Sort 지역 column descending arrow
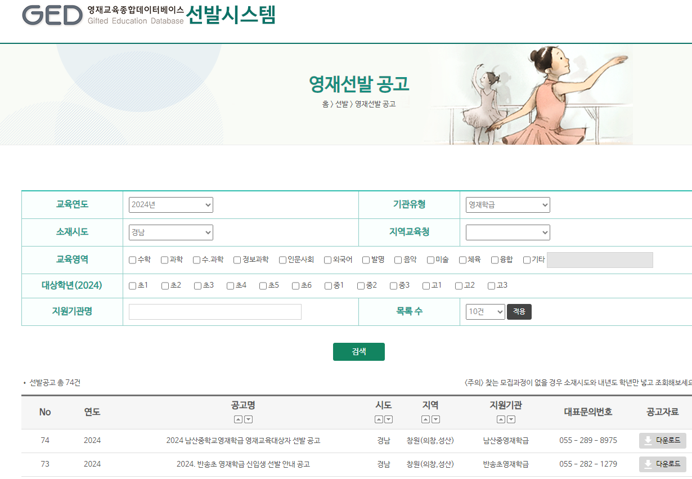Screen dimensions: 692x479 click(435, 419)
